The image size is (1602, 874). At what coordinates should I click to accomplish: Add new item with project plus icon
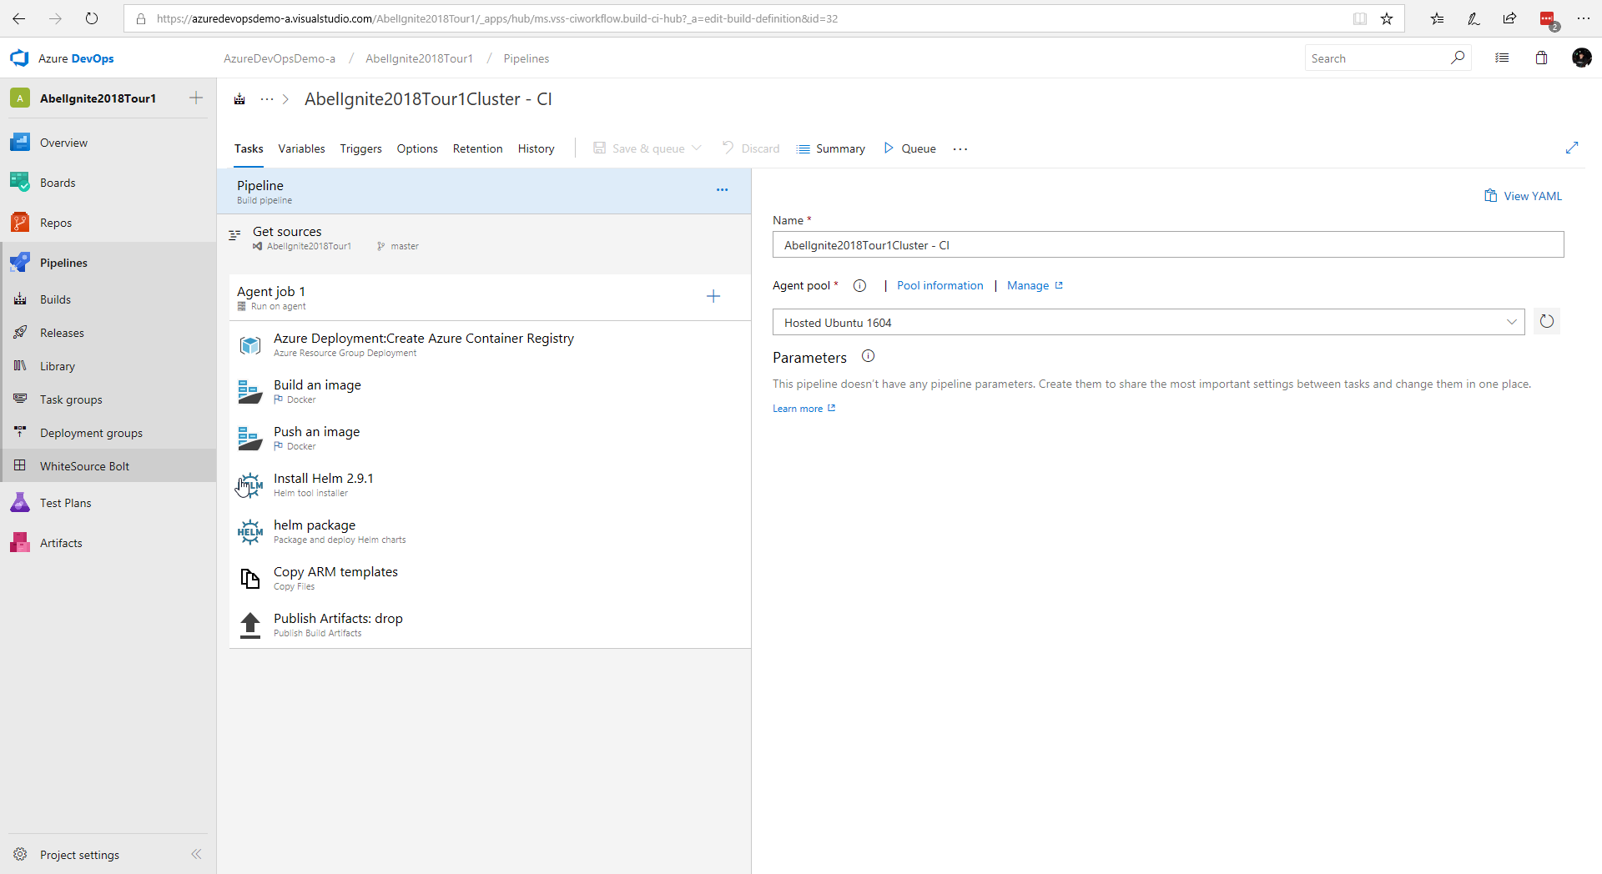pos(196,98)
